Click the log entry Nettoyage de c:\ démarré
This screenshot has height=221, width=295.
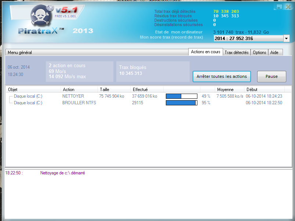(x=63, y=173)
